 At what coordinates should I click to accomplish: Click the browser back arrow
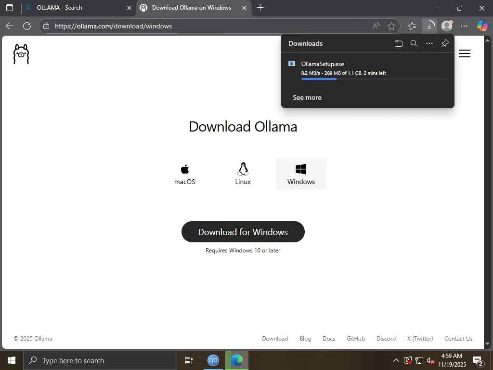pyautogui.click(x=10, y=26)
